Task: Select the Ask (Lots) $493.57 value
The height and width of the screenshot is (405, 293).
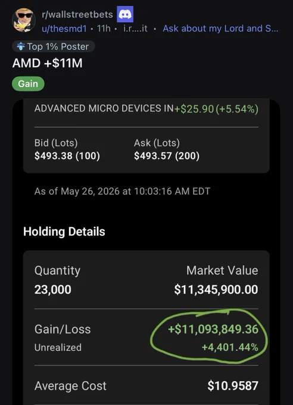Action: click(x=167, y=156)
